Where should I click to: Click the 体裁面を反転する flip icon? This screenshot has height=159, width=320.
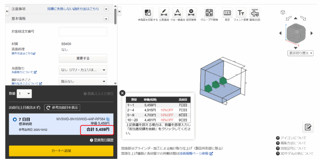click(148, 13)
